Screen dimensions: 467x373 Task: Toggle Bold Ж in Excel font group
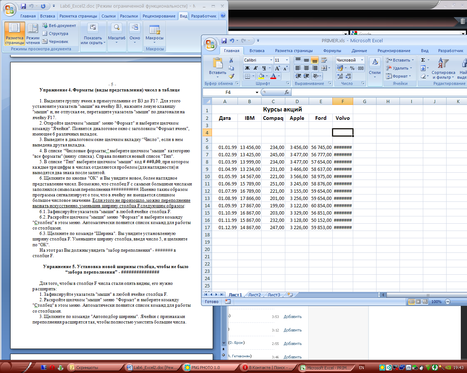(x=247, y=68)
